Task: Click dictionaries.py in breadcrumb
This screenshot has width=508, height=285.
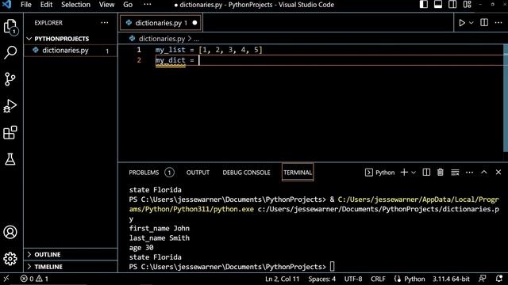Action: coord(162,39)
